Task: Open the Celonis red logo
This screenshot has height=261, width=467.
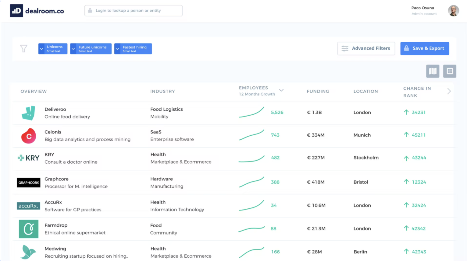Action: [29, 136]
